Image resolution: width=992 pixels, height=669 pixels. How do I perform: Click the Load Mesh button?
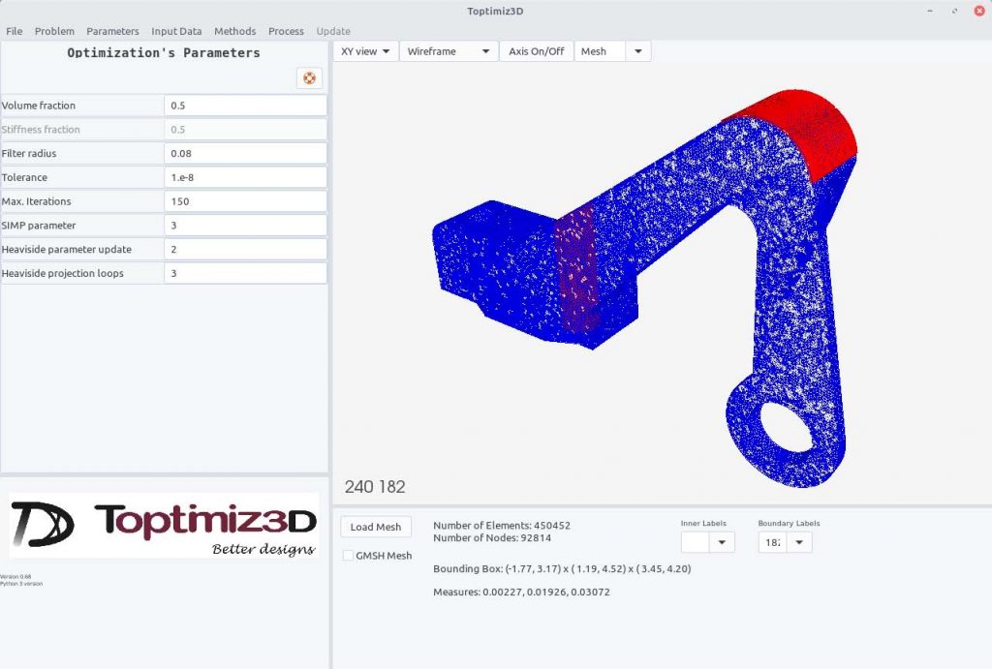376,527
